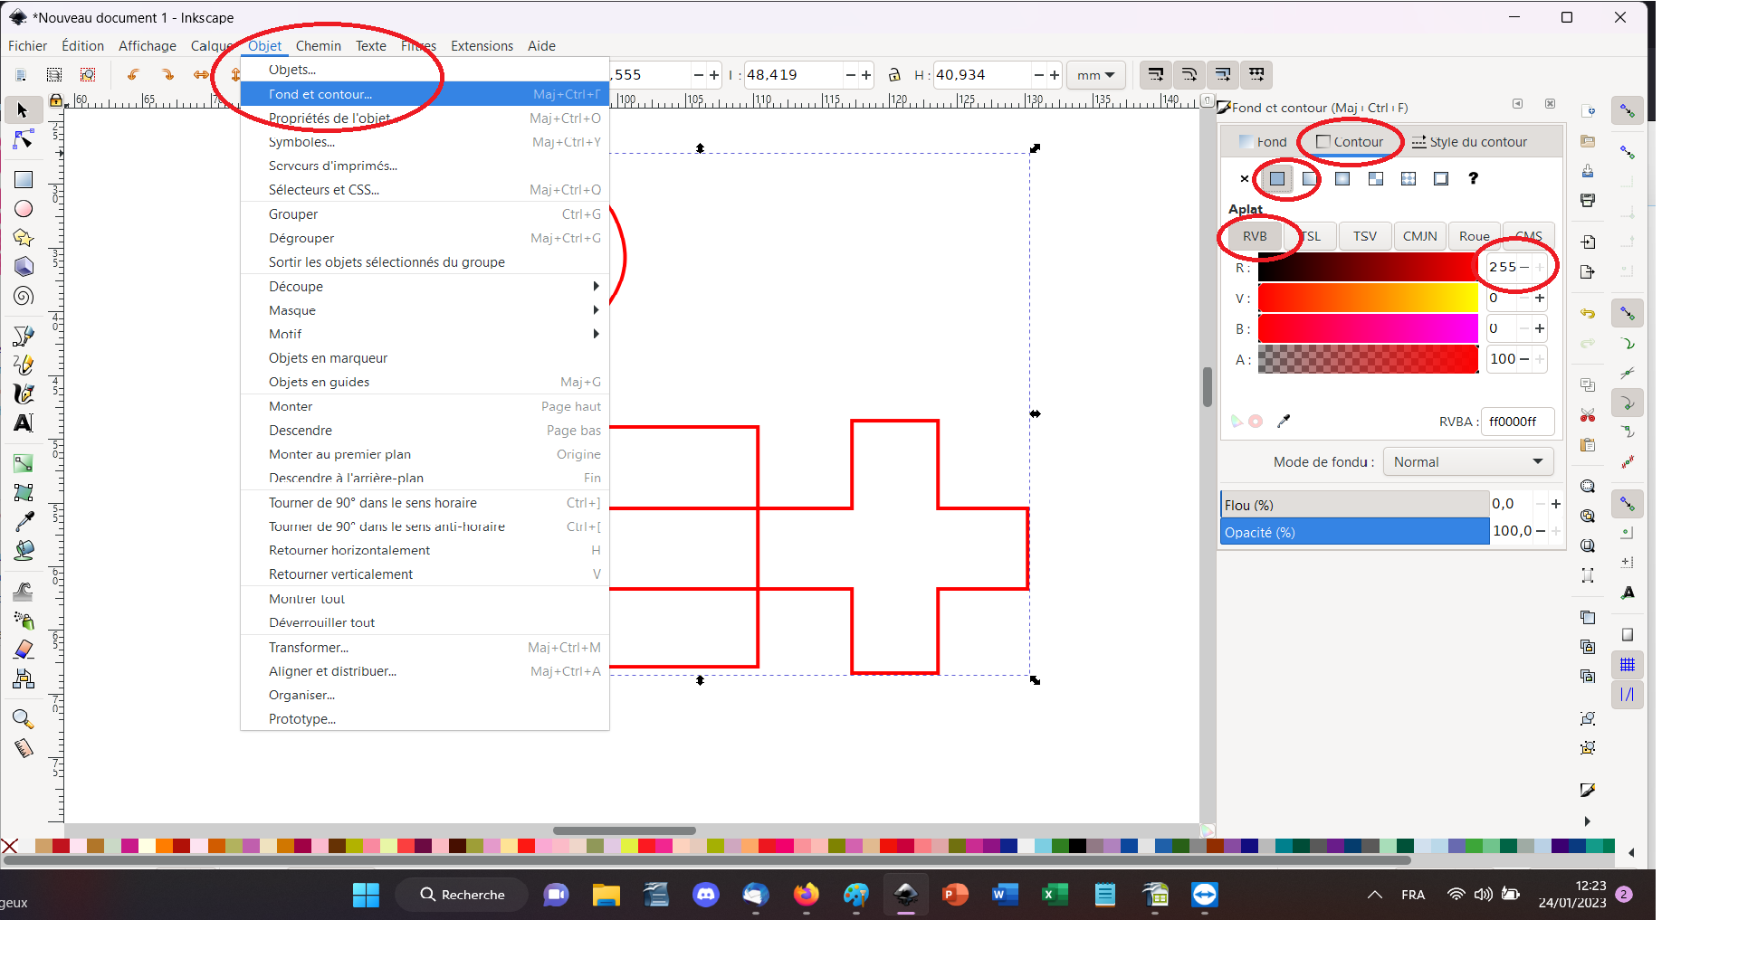Expand the Masque submenu
Screen dimensions: 1738x977
tap(425, 310)
